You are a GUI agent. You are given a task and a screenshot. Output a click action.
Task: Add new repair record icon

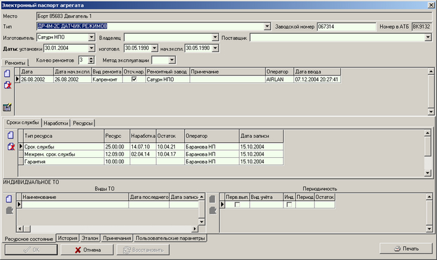[7, 74]
